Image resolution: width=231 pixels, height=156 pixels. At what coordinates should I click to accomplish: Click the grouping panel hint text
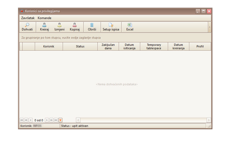(x=61, y=38)
